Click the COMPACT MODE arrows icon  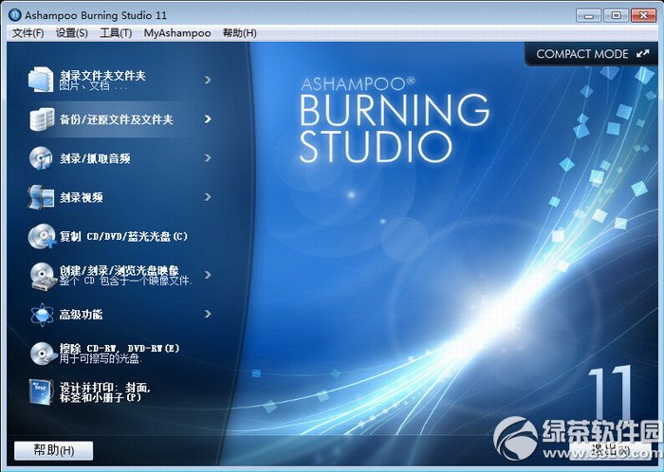[642, 54]
